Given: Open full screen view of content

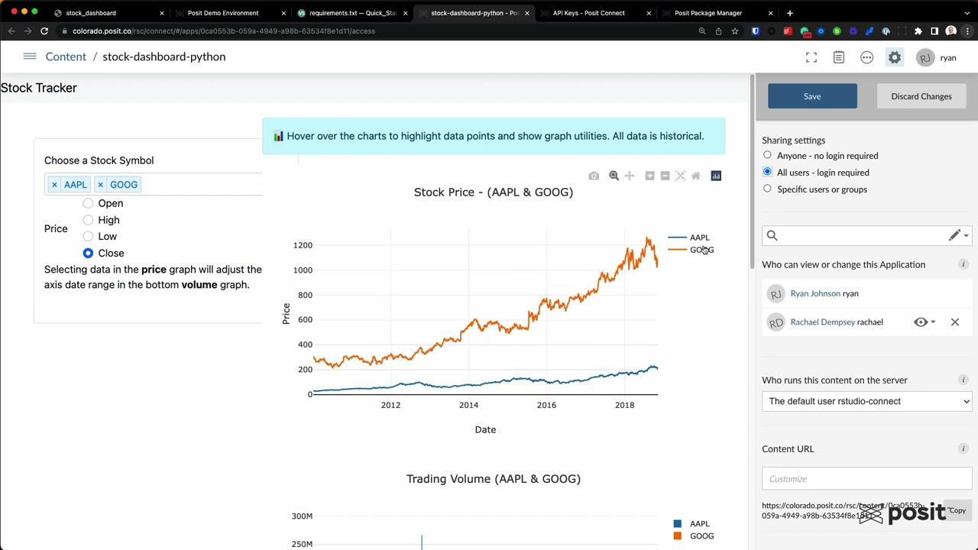Looking at the screenshot, I should tap(811, 57).
